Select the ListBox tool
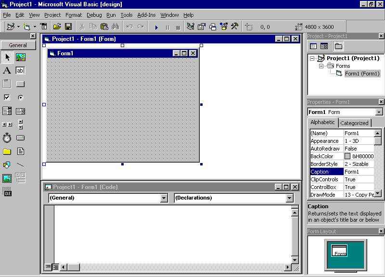Viewport: 385px width, 277px height. 21,111
